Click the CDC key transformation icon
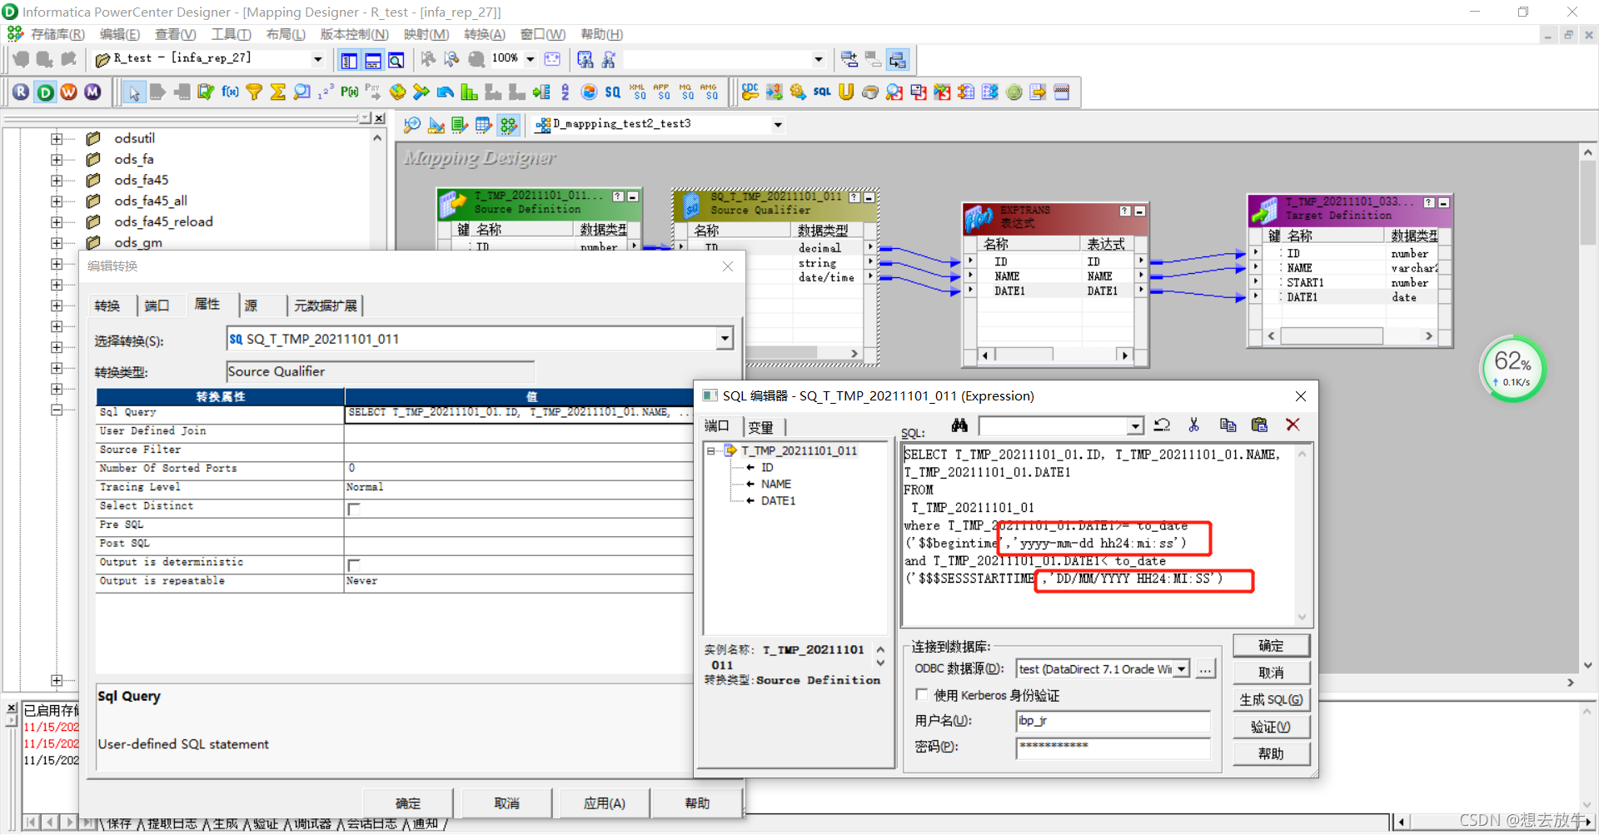 coord(750,92)
